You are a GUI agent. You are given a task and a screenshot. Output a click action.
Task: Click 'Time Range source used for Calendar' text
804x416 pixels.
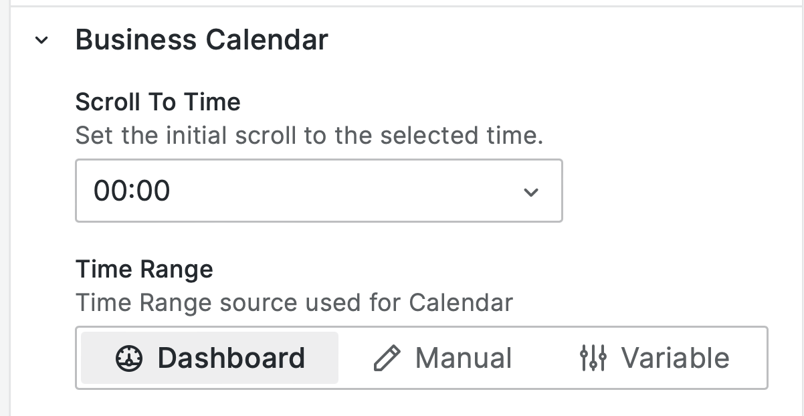click(294, 302)
